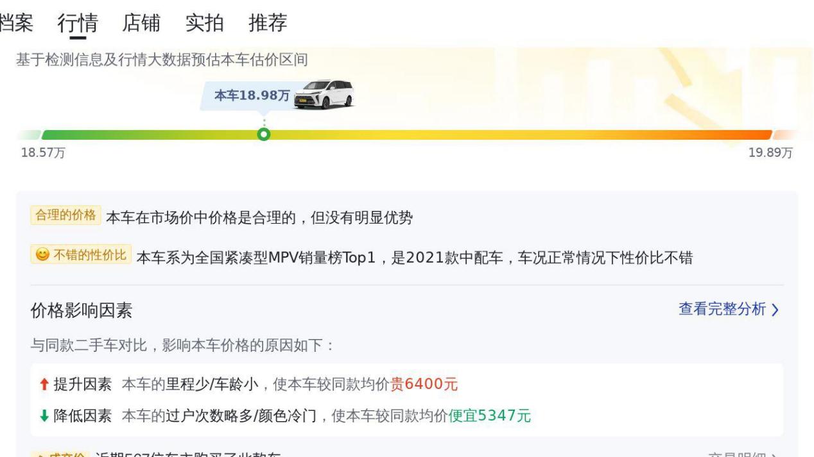Expand 查看完整分析 via its chevron arrow
Viewport: 814px width, 457px height.
pyautogui.click(x=775, y=310)
